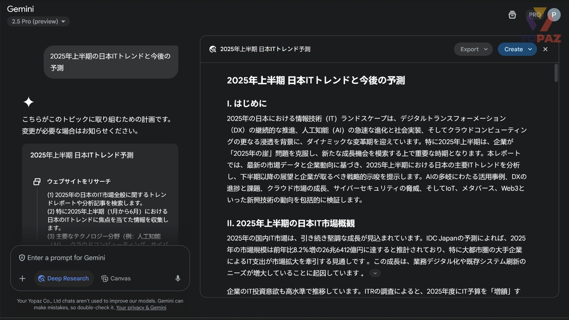Viewport: 569px width, 320px height.
Task: Toggle the Deep Research mode chip
Action: [x=64, y=279]
